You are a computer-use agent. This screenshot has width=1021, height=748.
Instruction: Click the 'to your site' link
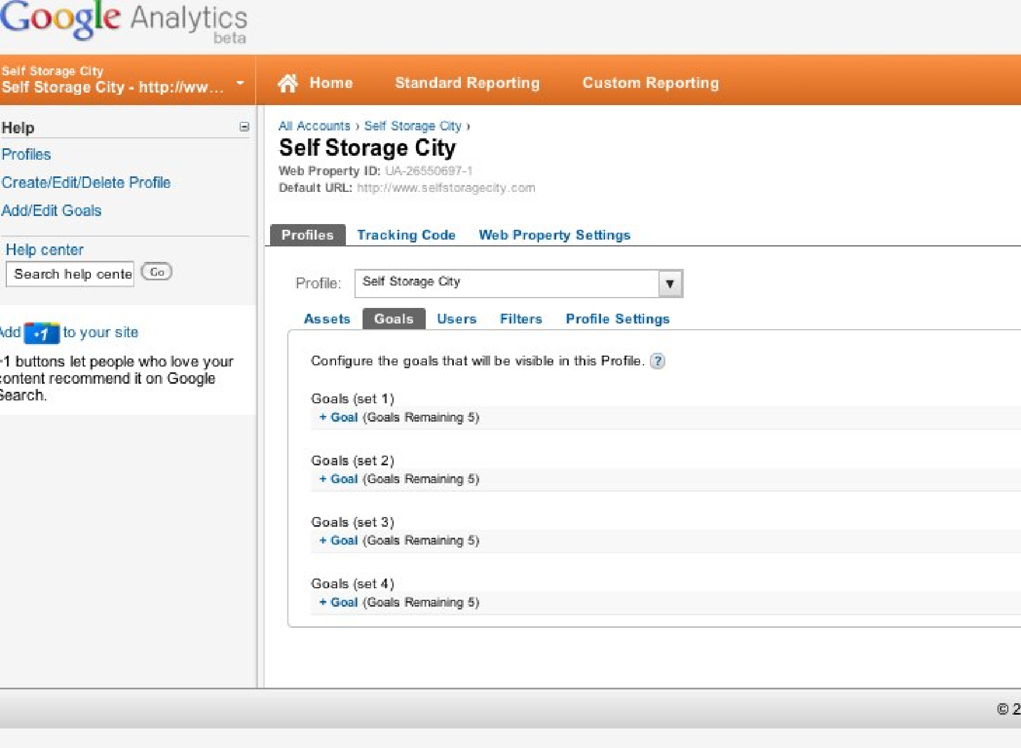pyautogui.click(x=101, y=333)
